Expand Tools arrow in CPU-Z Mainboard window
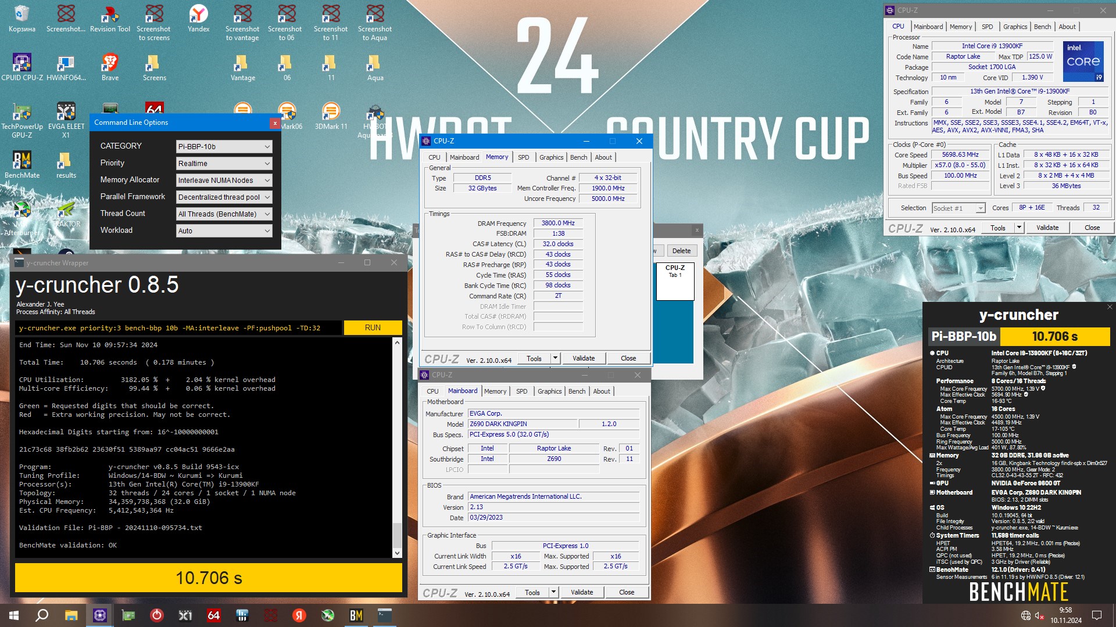Image resolution: width=1116 pixels, height=627 pixels. point(553,592)
